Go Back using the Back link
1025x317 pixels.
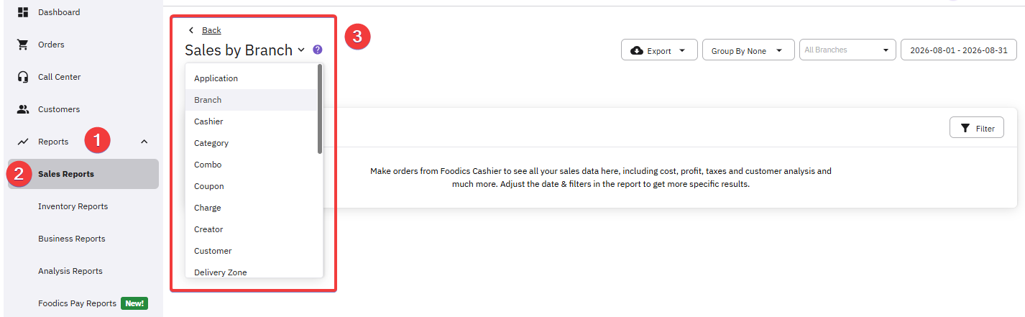point(211,30)
